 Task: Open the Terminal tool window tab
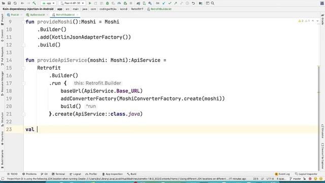(58, 174)
